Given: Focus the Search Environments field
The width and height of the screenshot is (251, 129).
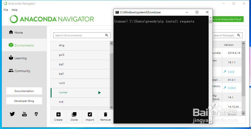Looking at the screenshot, I should 82,35.
